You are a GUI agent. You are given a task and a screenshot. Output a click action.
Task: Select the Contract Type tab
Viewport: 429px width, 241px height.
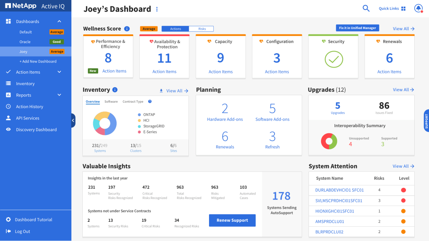pyautogui.click(x=133, y=101)
